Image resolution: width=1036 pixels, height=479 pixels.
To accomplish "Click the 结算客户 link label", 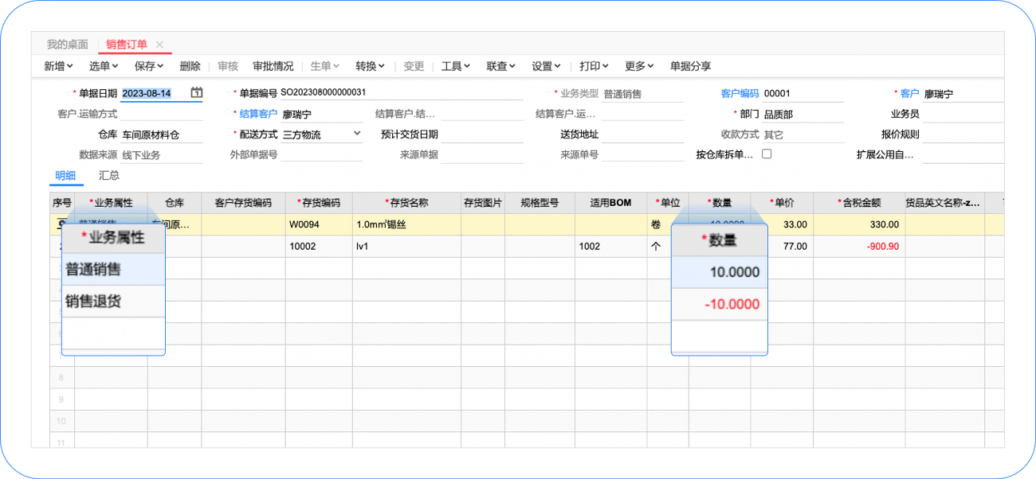I will coord(258,114).
